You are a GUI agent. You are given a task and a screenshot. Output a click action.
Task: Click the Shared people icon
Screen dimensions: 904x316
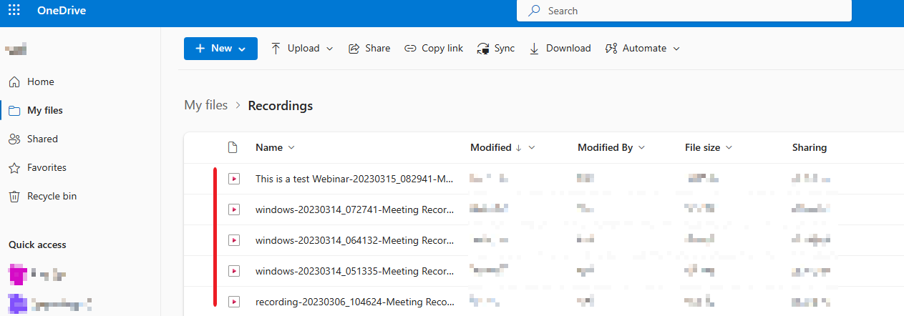pos(14,139)
